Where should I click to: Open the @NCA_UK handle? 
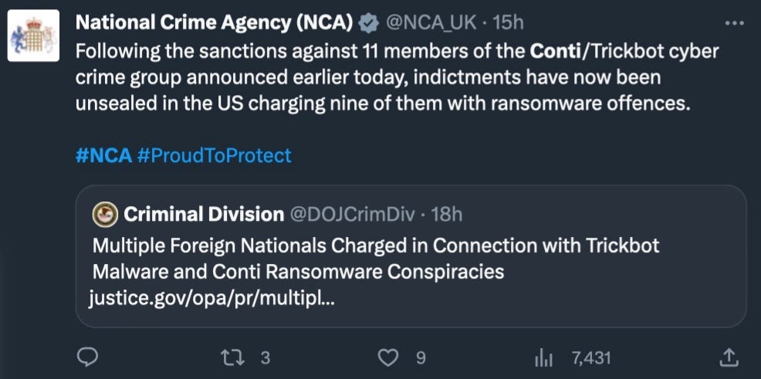pos(429,24)
